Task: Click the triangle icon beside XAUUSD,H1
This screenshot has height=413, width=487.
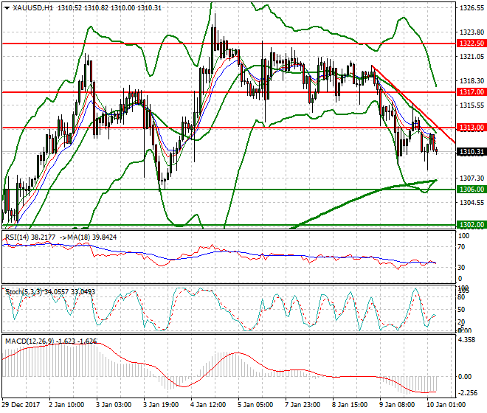Action: pyautogui.click(x=5, y=7)
